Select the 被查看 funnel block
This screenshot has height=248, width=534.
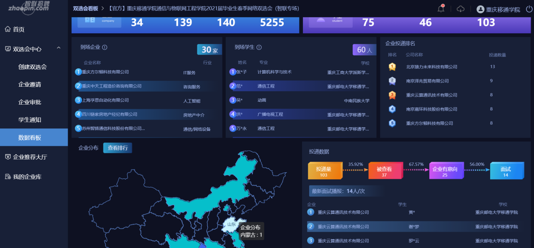pyautogui.click(x=384, y=171)
